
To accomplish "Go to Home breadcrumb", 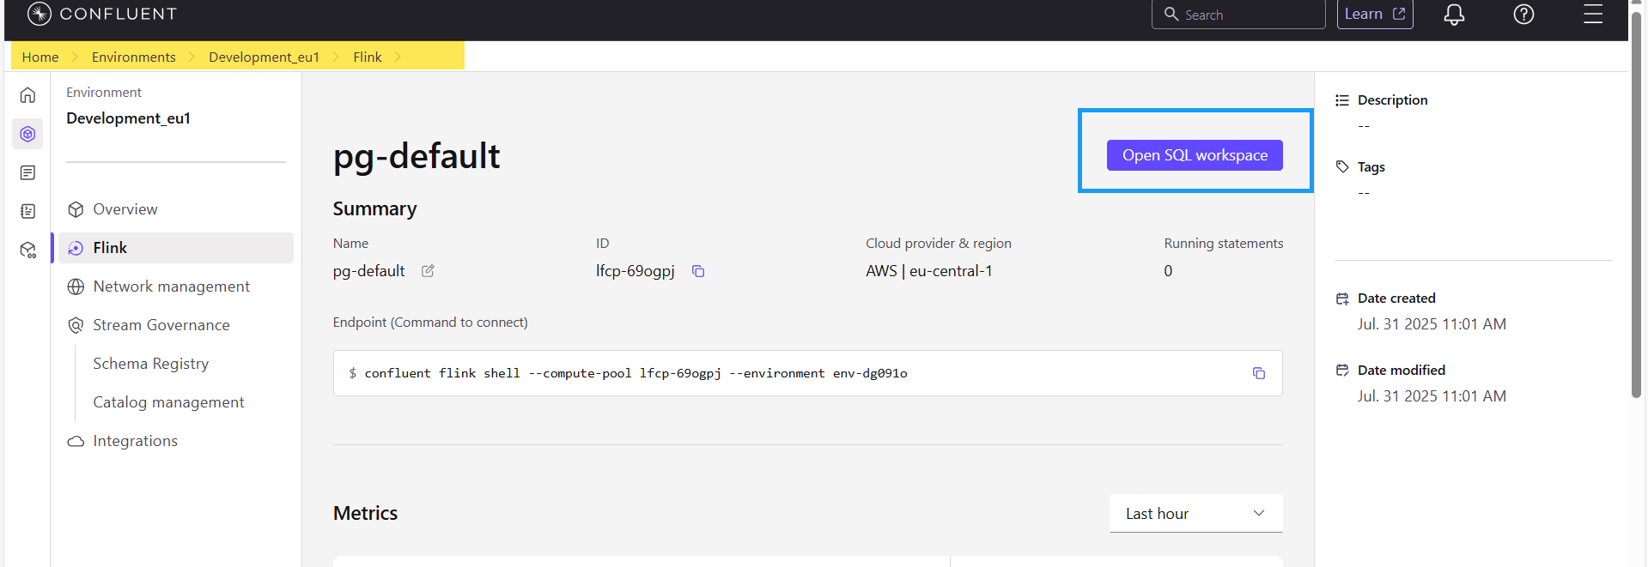I will (x=40, y=57).
